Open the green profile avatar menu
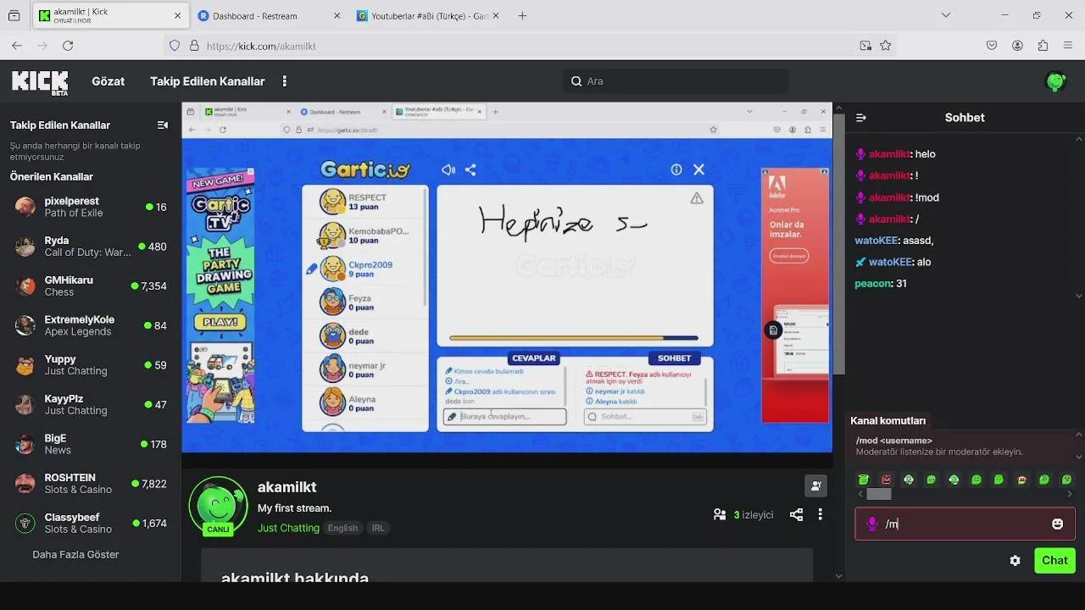 click(1055, 81)
